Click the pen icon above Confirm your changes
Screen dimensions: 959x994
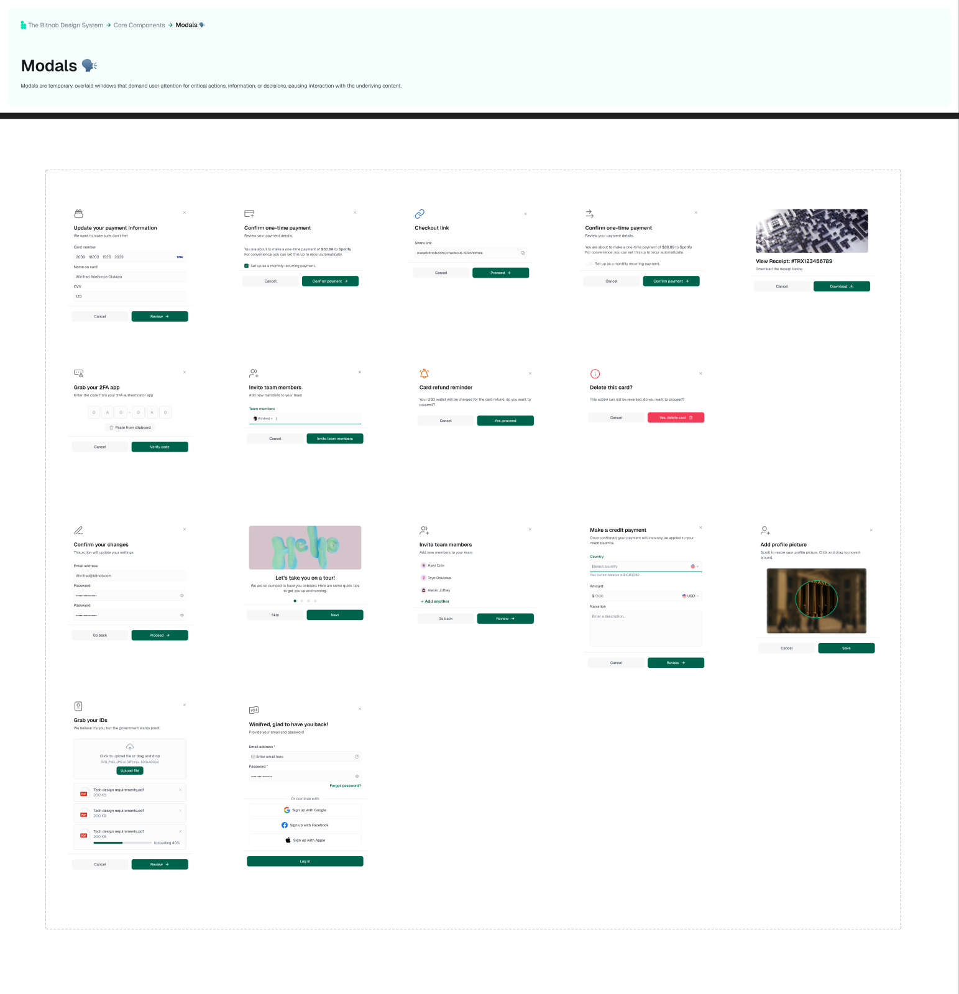click(78, 531)
